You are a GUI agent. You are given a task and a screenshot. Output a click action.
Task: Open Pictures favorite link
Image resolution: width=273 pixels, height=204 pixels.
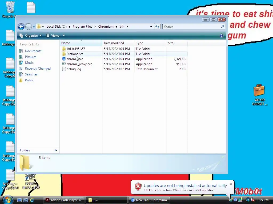[30, 57]
